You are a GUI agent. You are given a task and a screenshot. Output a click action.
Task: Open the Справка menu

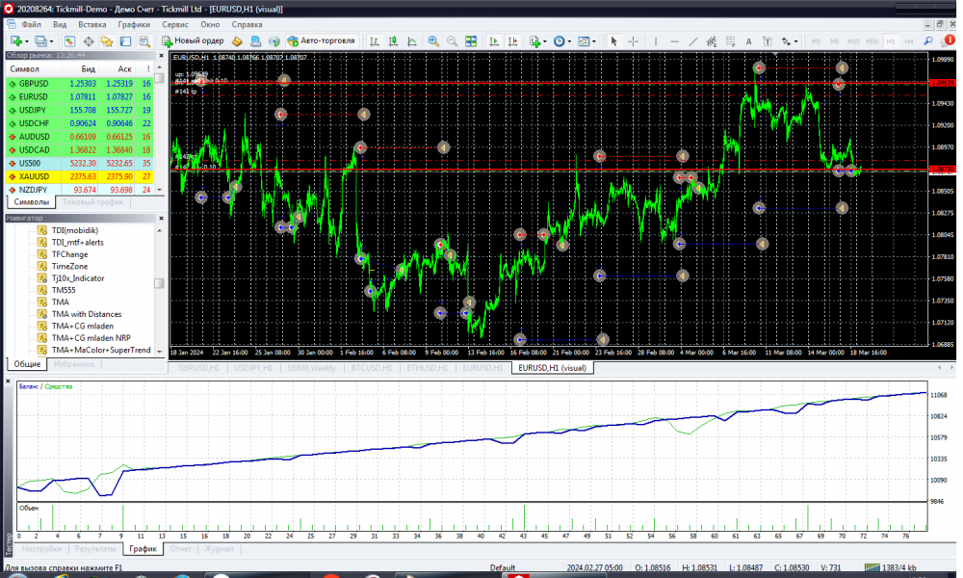[247, 25]
